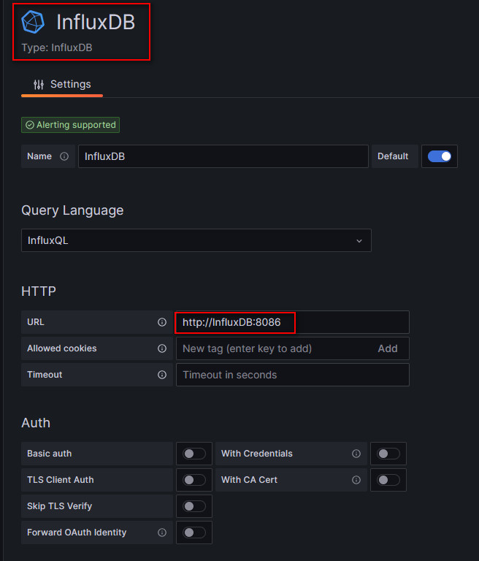
Task: Focus the URL field http://InfluxDB:8086
Action: click(x=293, y=322)
